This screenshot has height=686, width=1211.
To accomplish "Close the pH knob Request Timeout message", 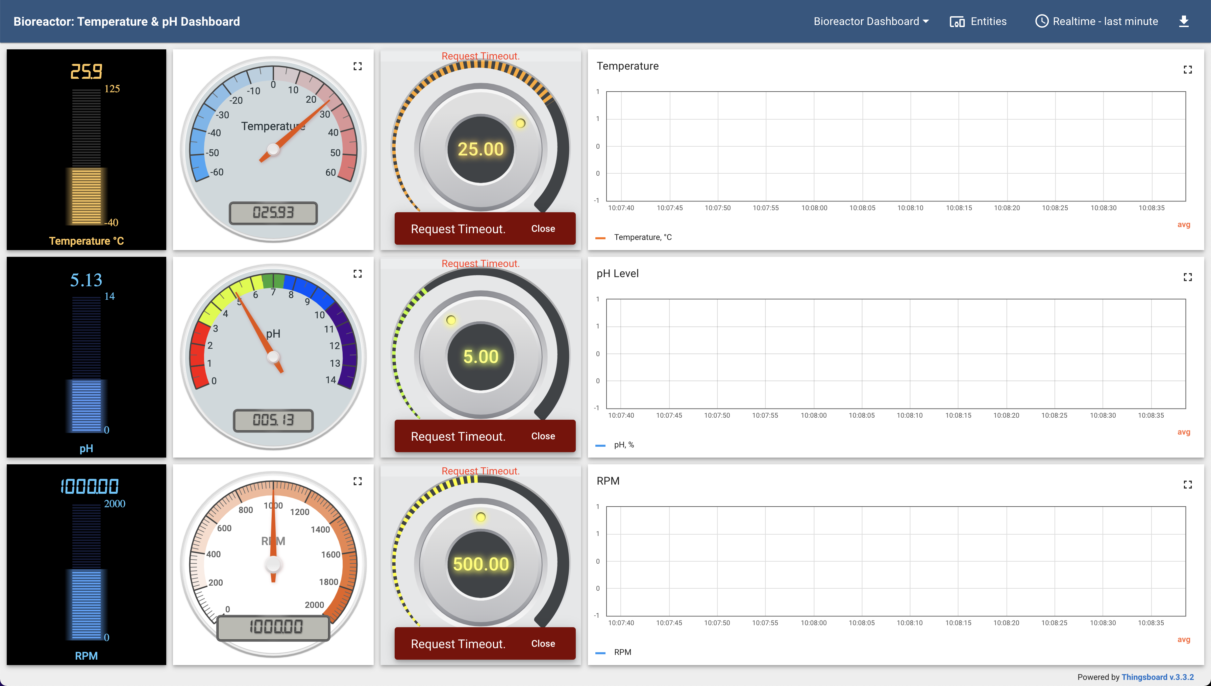I will point(543,436).
